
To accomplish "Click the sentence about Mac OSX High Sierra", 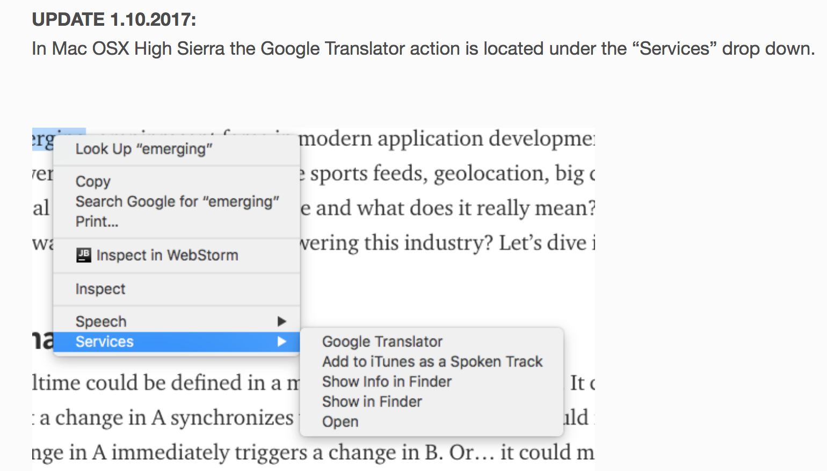I will (x=423, y=49).
